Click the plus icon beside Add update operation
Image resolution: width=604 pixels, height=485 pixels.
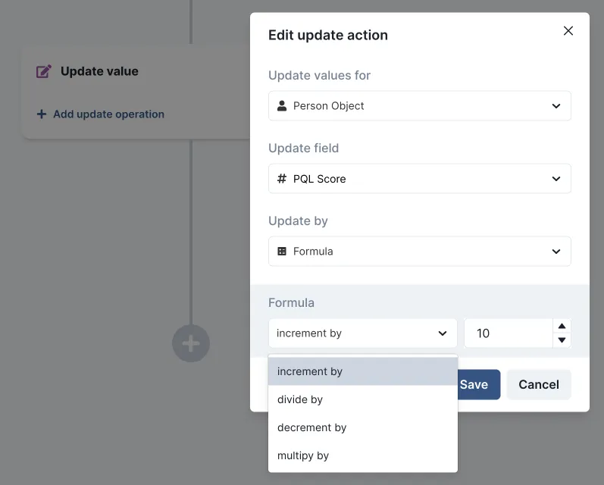[42, 114]
